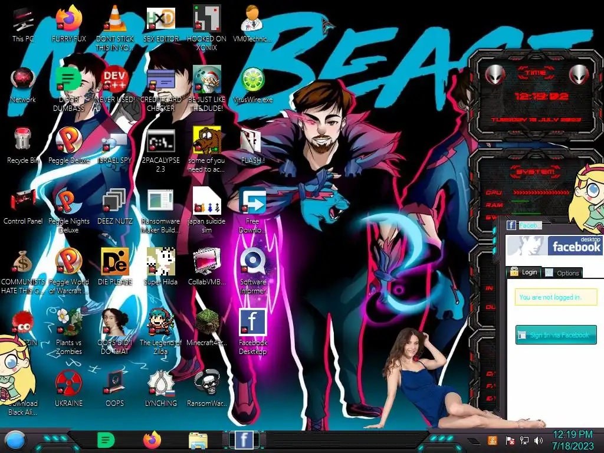This screenshot has width=604, height=453.
Task: Open the network tray icon
Action: (524, 440)
